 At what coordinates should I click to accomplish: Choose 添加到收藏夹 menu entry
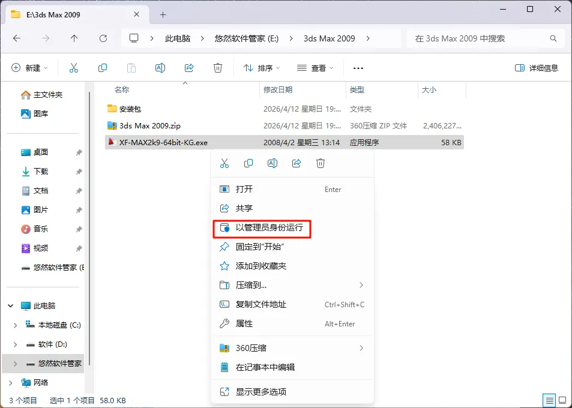[292, 266]
